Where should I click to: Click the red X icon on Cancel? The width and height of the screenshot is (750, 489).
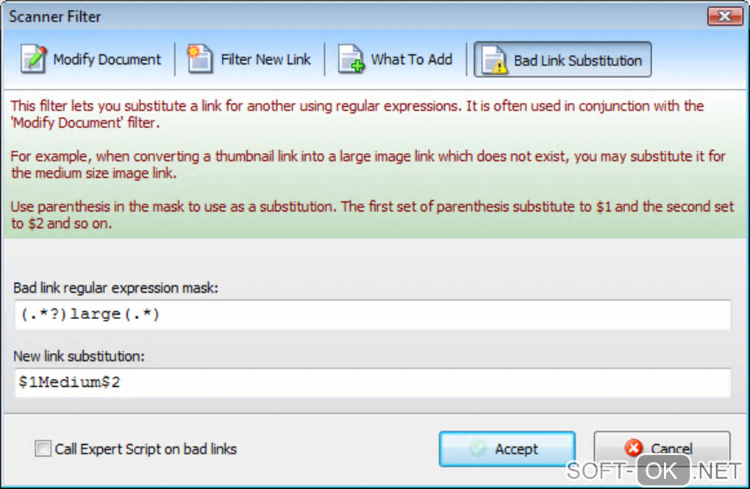(x=632, y=449)
